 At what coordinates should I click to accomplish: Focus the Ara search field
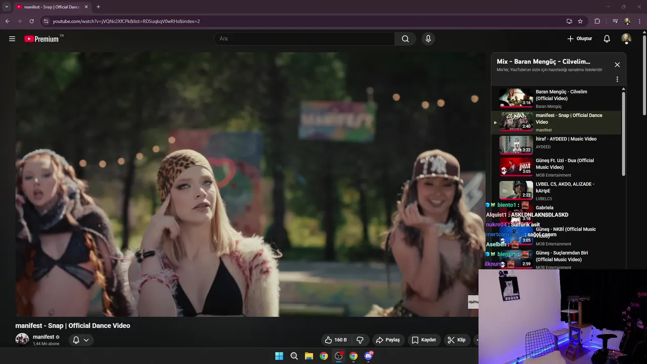point(305,39)
